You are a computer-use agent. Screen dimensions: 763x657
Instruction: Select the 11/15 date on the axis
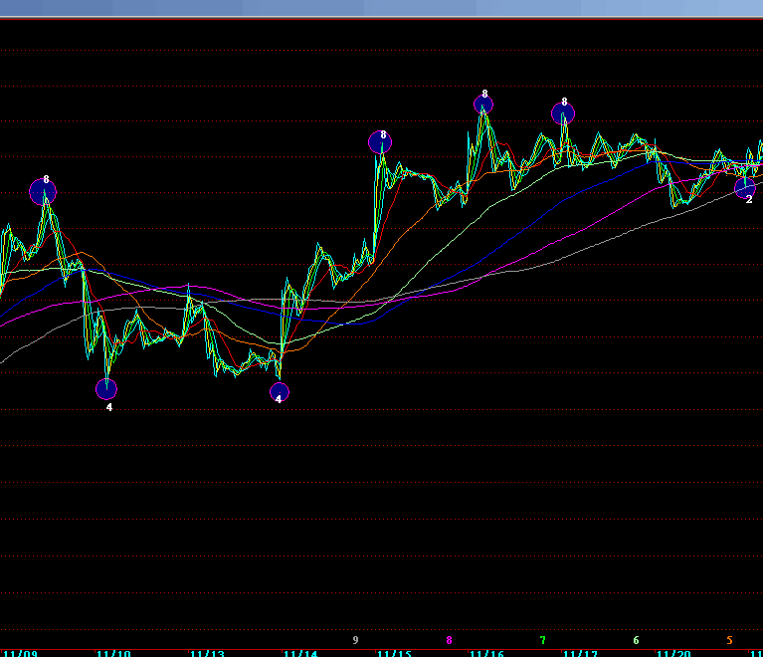[394, 653]
